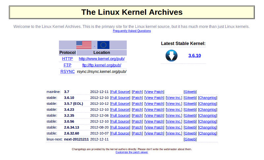264x160 pixels.
Task: Click the 2012-08-20 release date
Action: tap(100, 127)
